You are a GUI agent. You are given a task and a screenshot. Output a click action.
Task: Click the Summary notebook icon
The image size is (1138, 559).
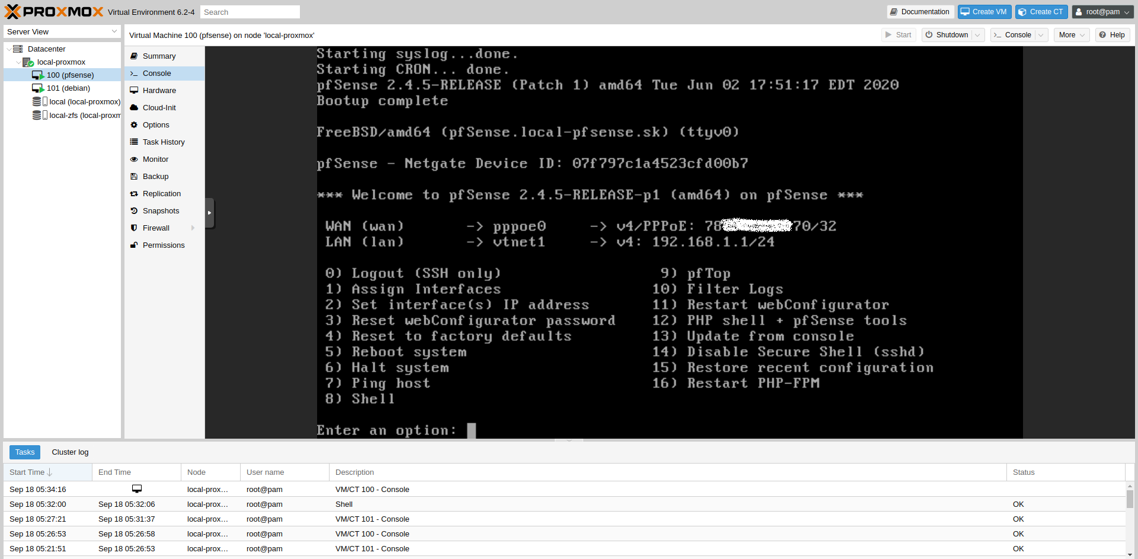[134, 56]
